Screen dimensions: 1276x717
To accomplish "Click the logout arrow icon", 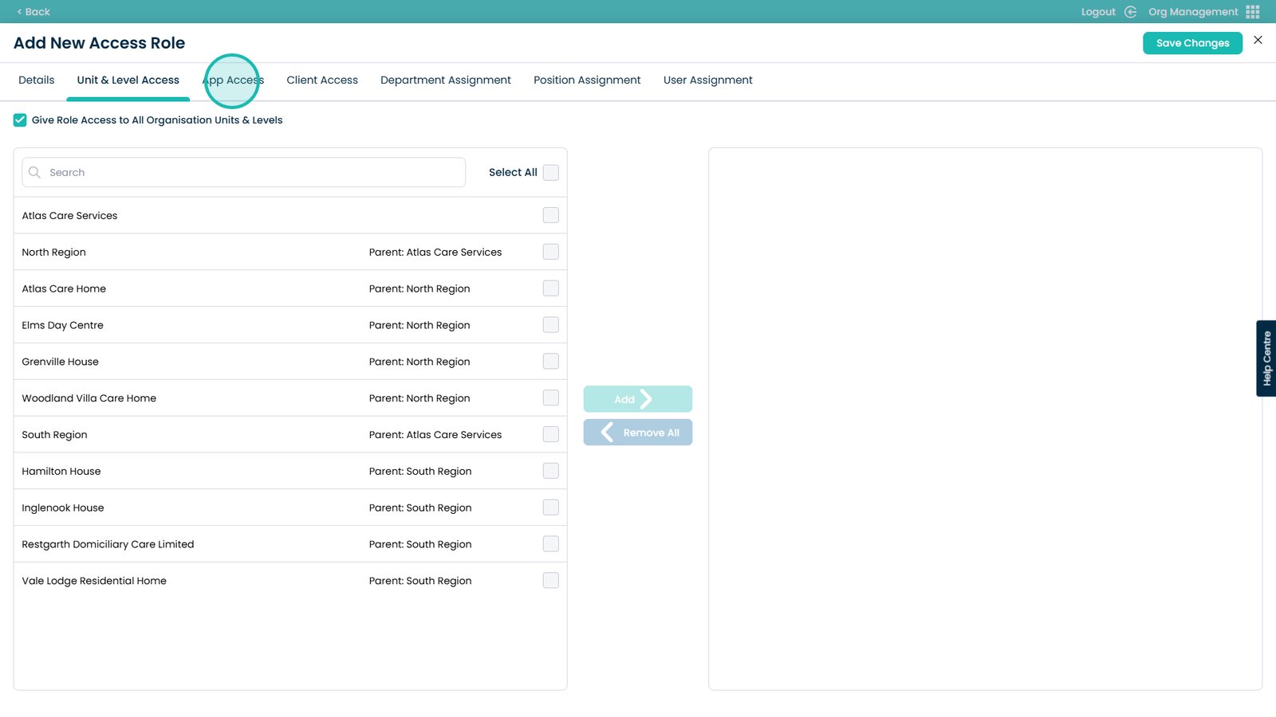I will click(x=1130, y=12).
